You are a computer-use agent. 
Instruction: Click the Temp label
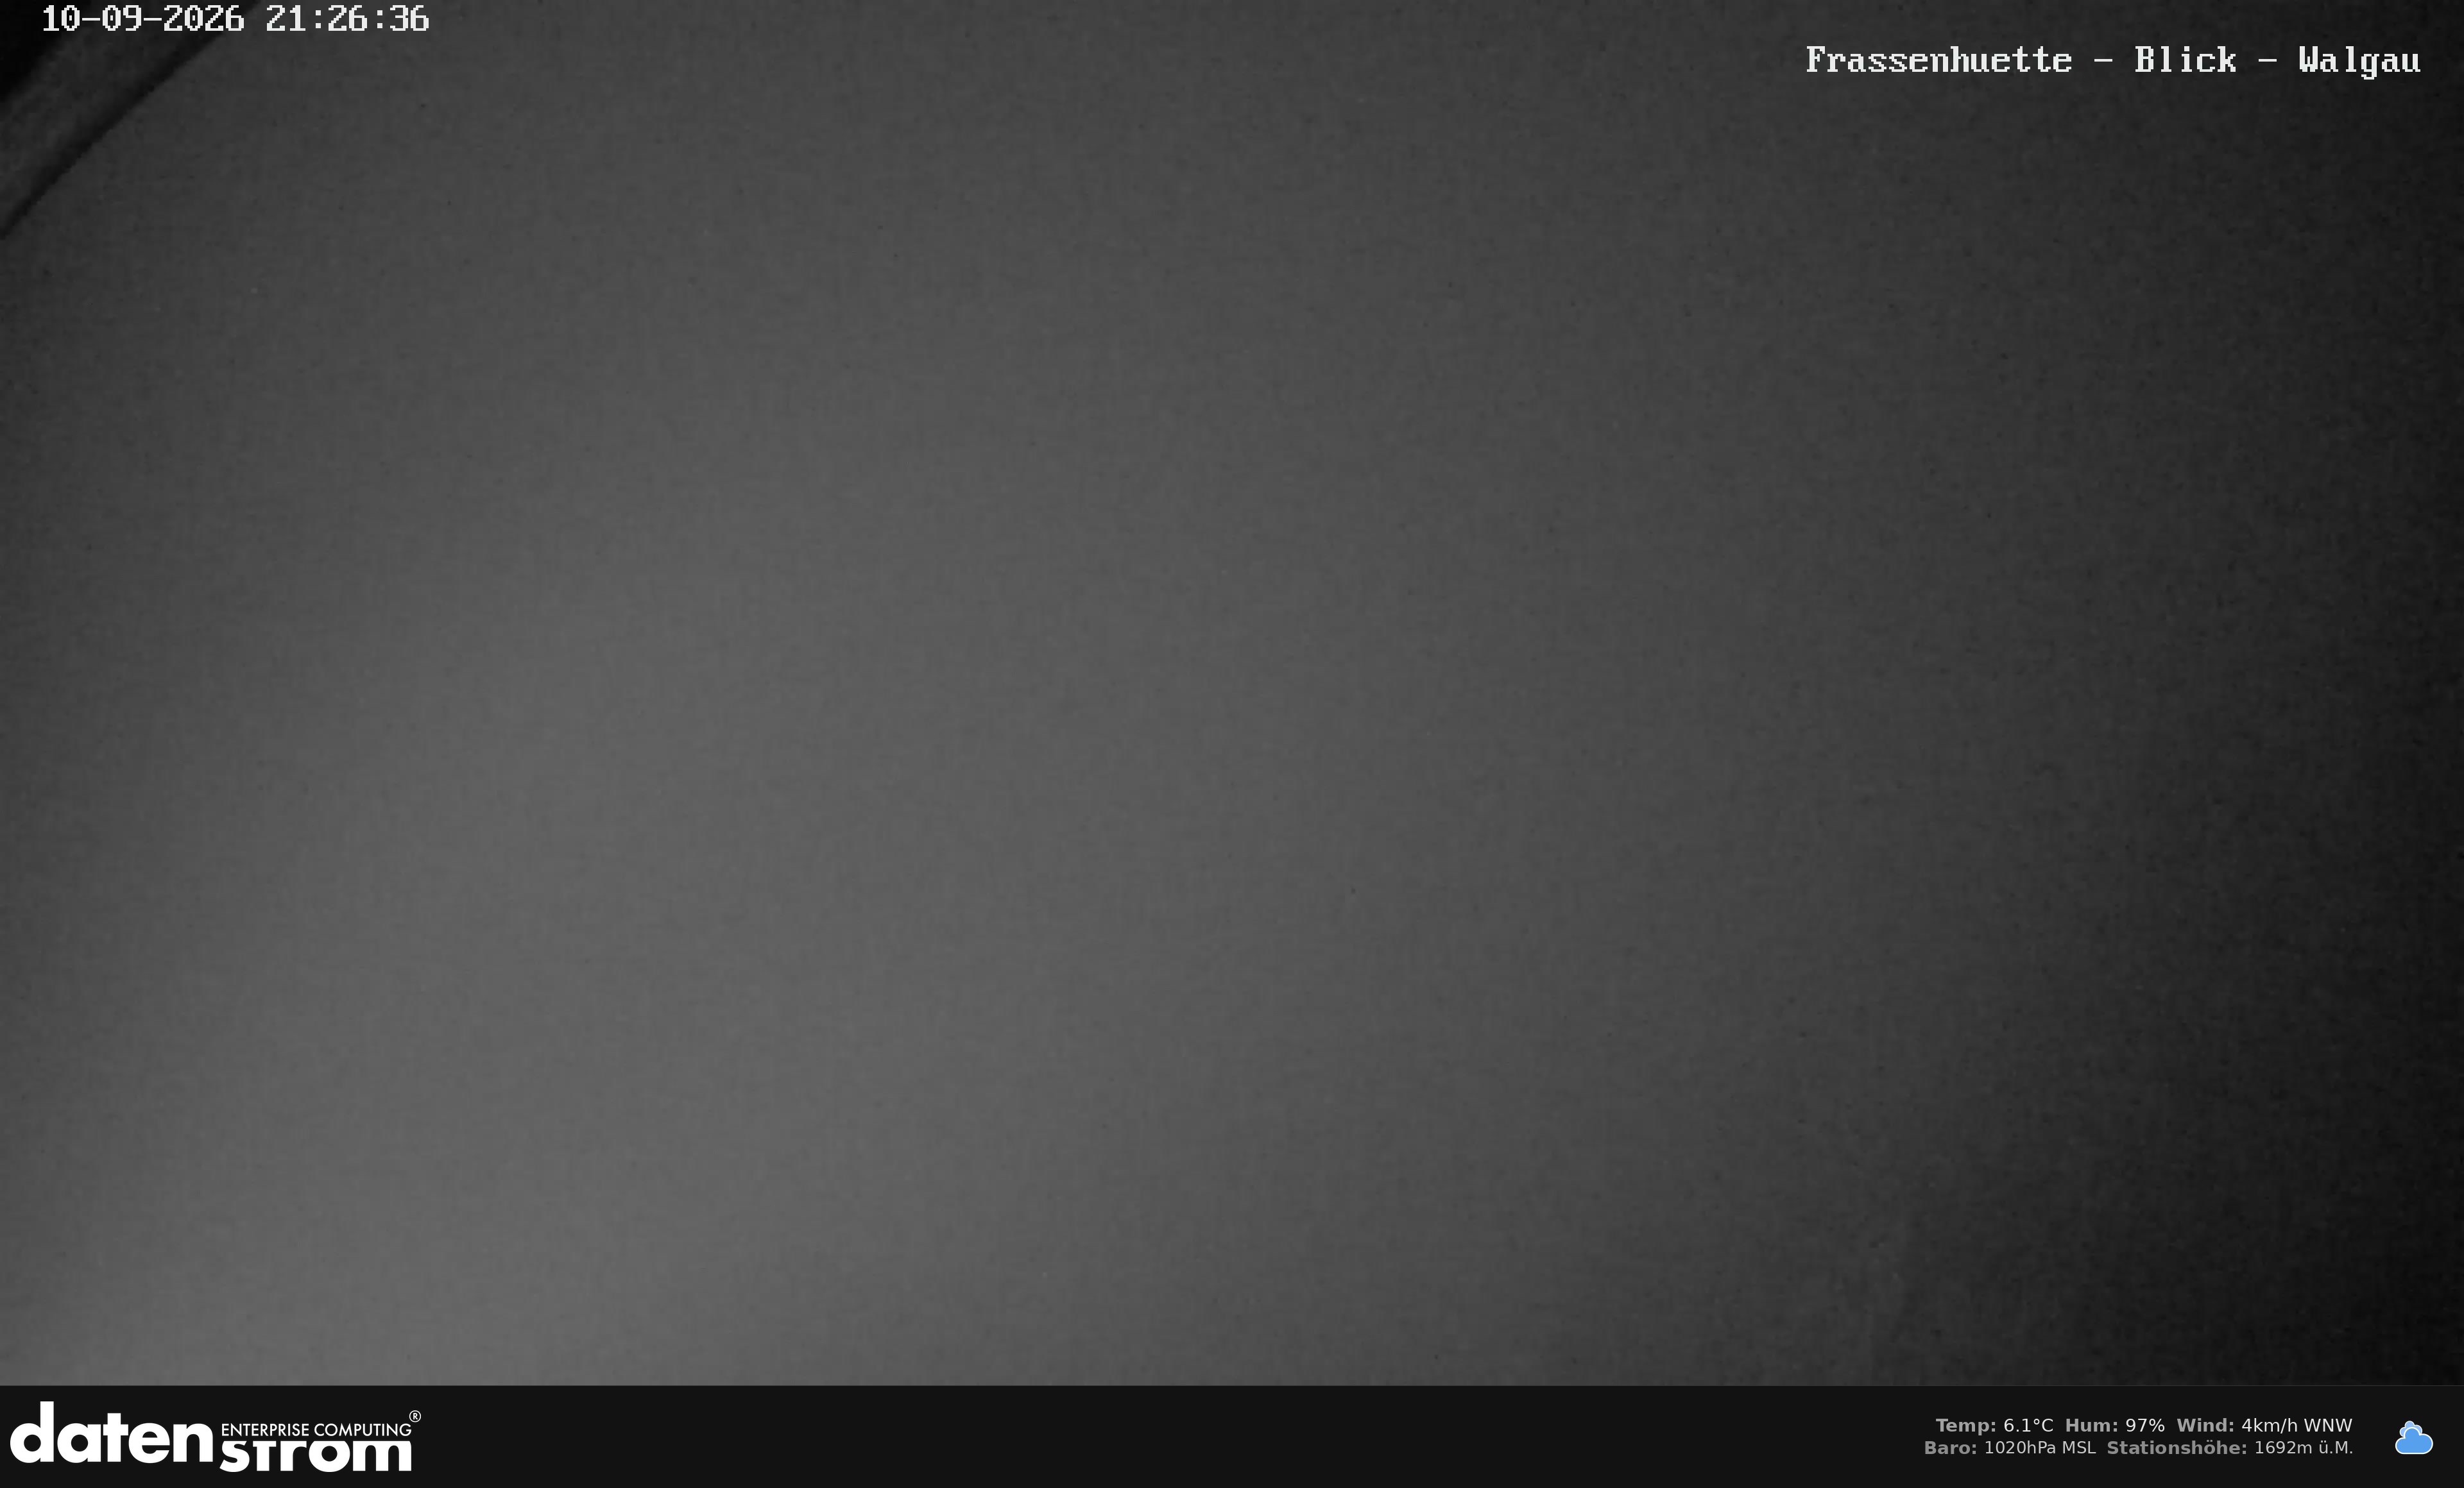point(1965,1426)
